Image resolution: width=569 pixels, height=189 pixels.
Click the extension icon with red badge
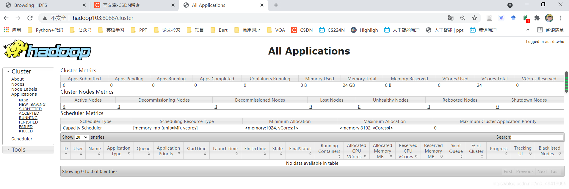(526, 18)
